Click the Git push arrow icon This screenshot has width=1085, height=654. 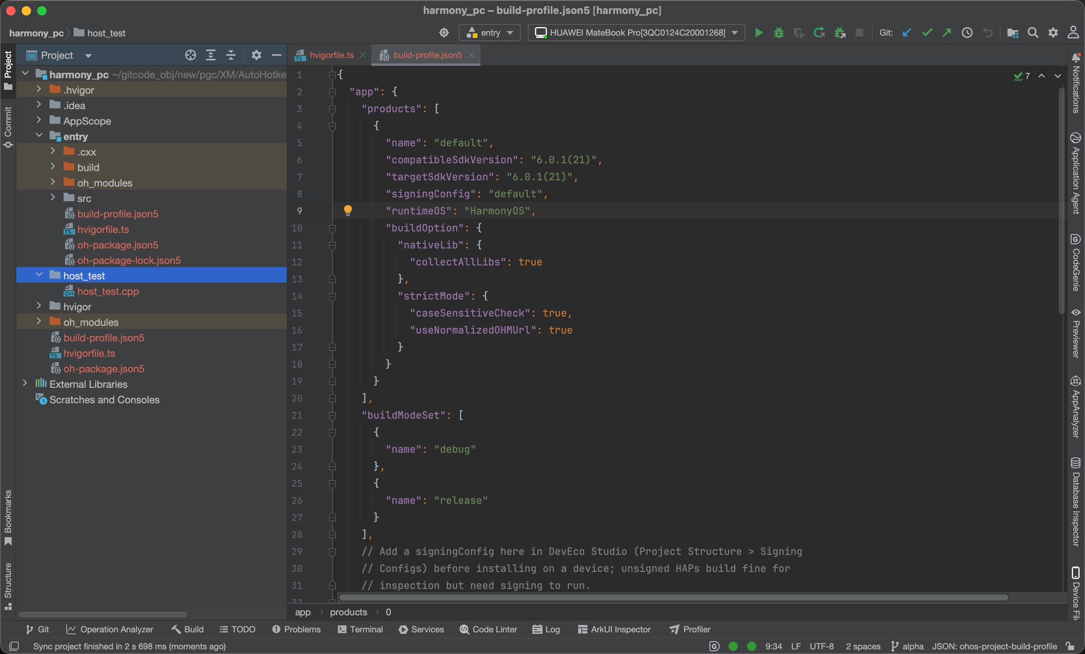[x=947, y=33]
